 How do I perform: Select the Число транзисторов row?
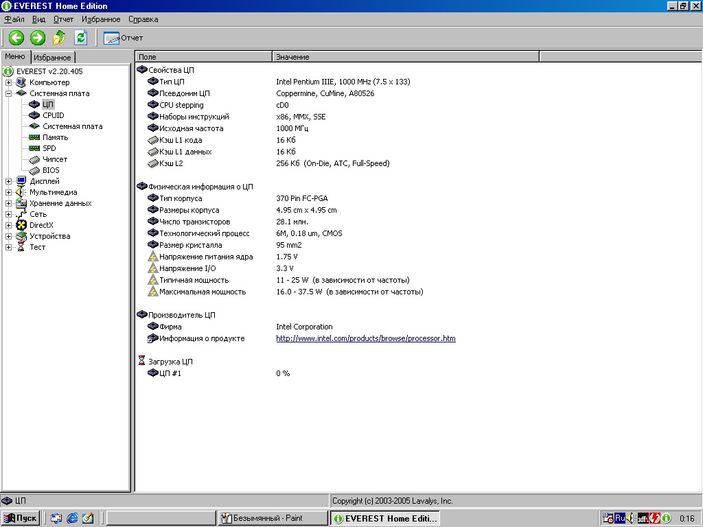(228, 222)
